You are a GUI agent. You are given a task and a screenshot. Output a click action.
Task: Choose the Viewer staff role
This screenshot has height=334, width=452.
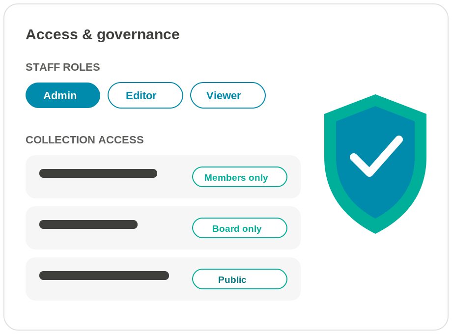pyautogui.click(x=228, y=95)
